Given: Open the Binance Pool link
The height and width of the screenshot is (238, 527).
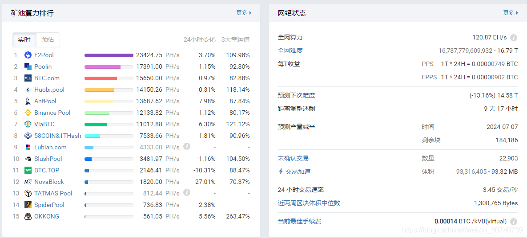Looking at the screenshot, I should 52,113.
